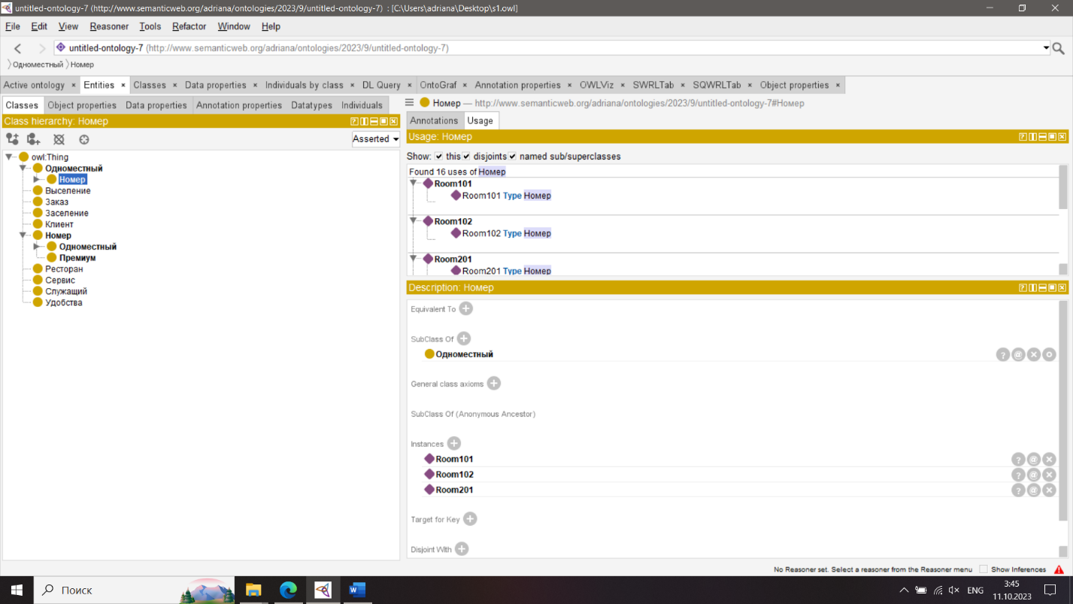Collapse top-level Одноместный node
This screenshot has width=1073, height=604.
[23, 168]
